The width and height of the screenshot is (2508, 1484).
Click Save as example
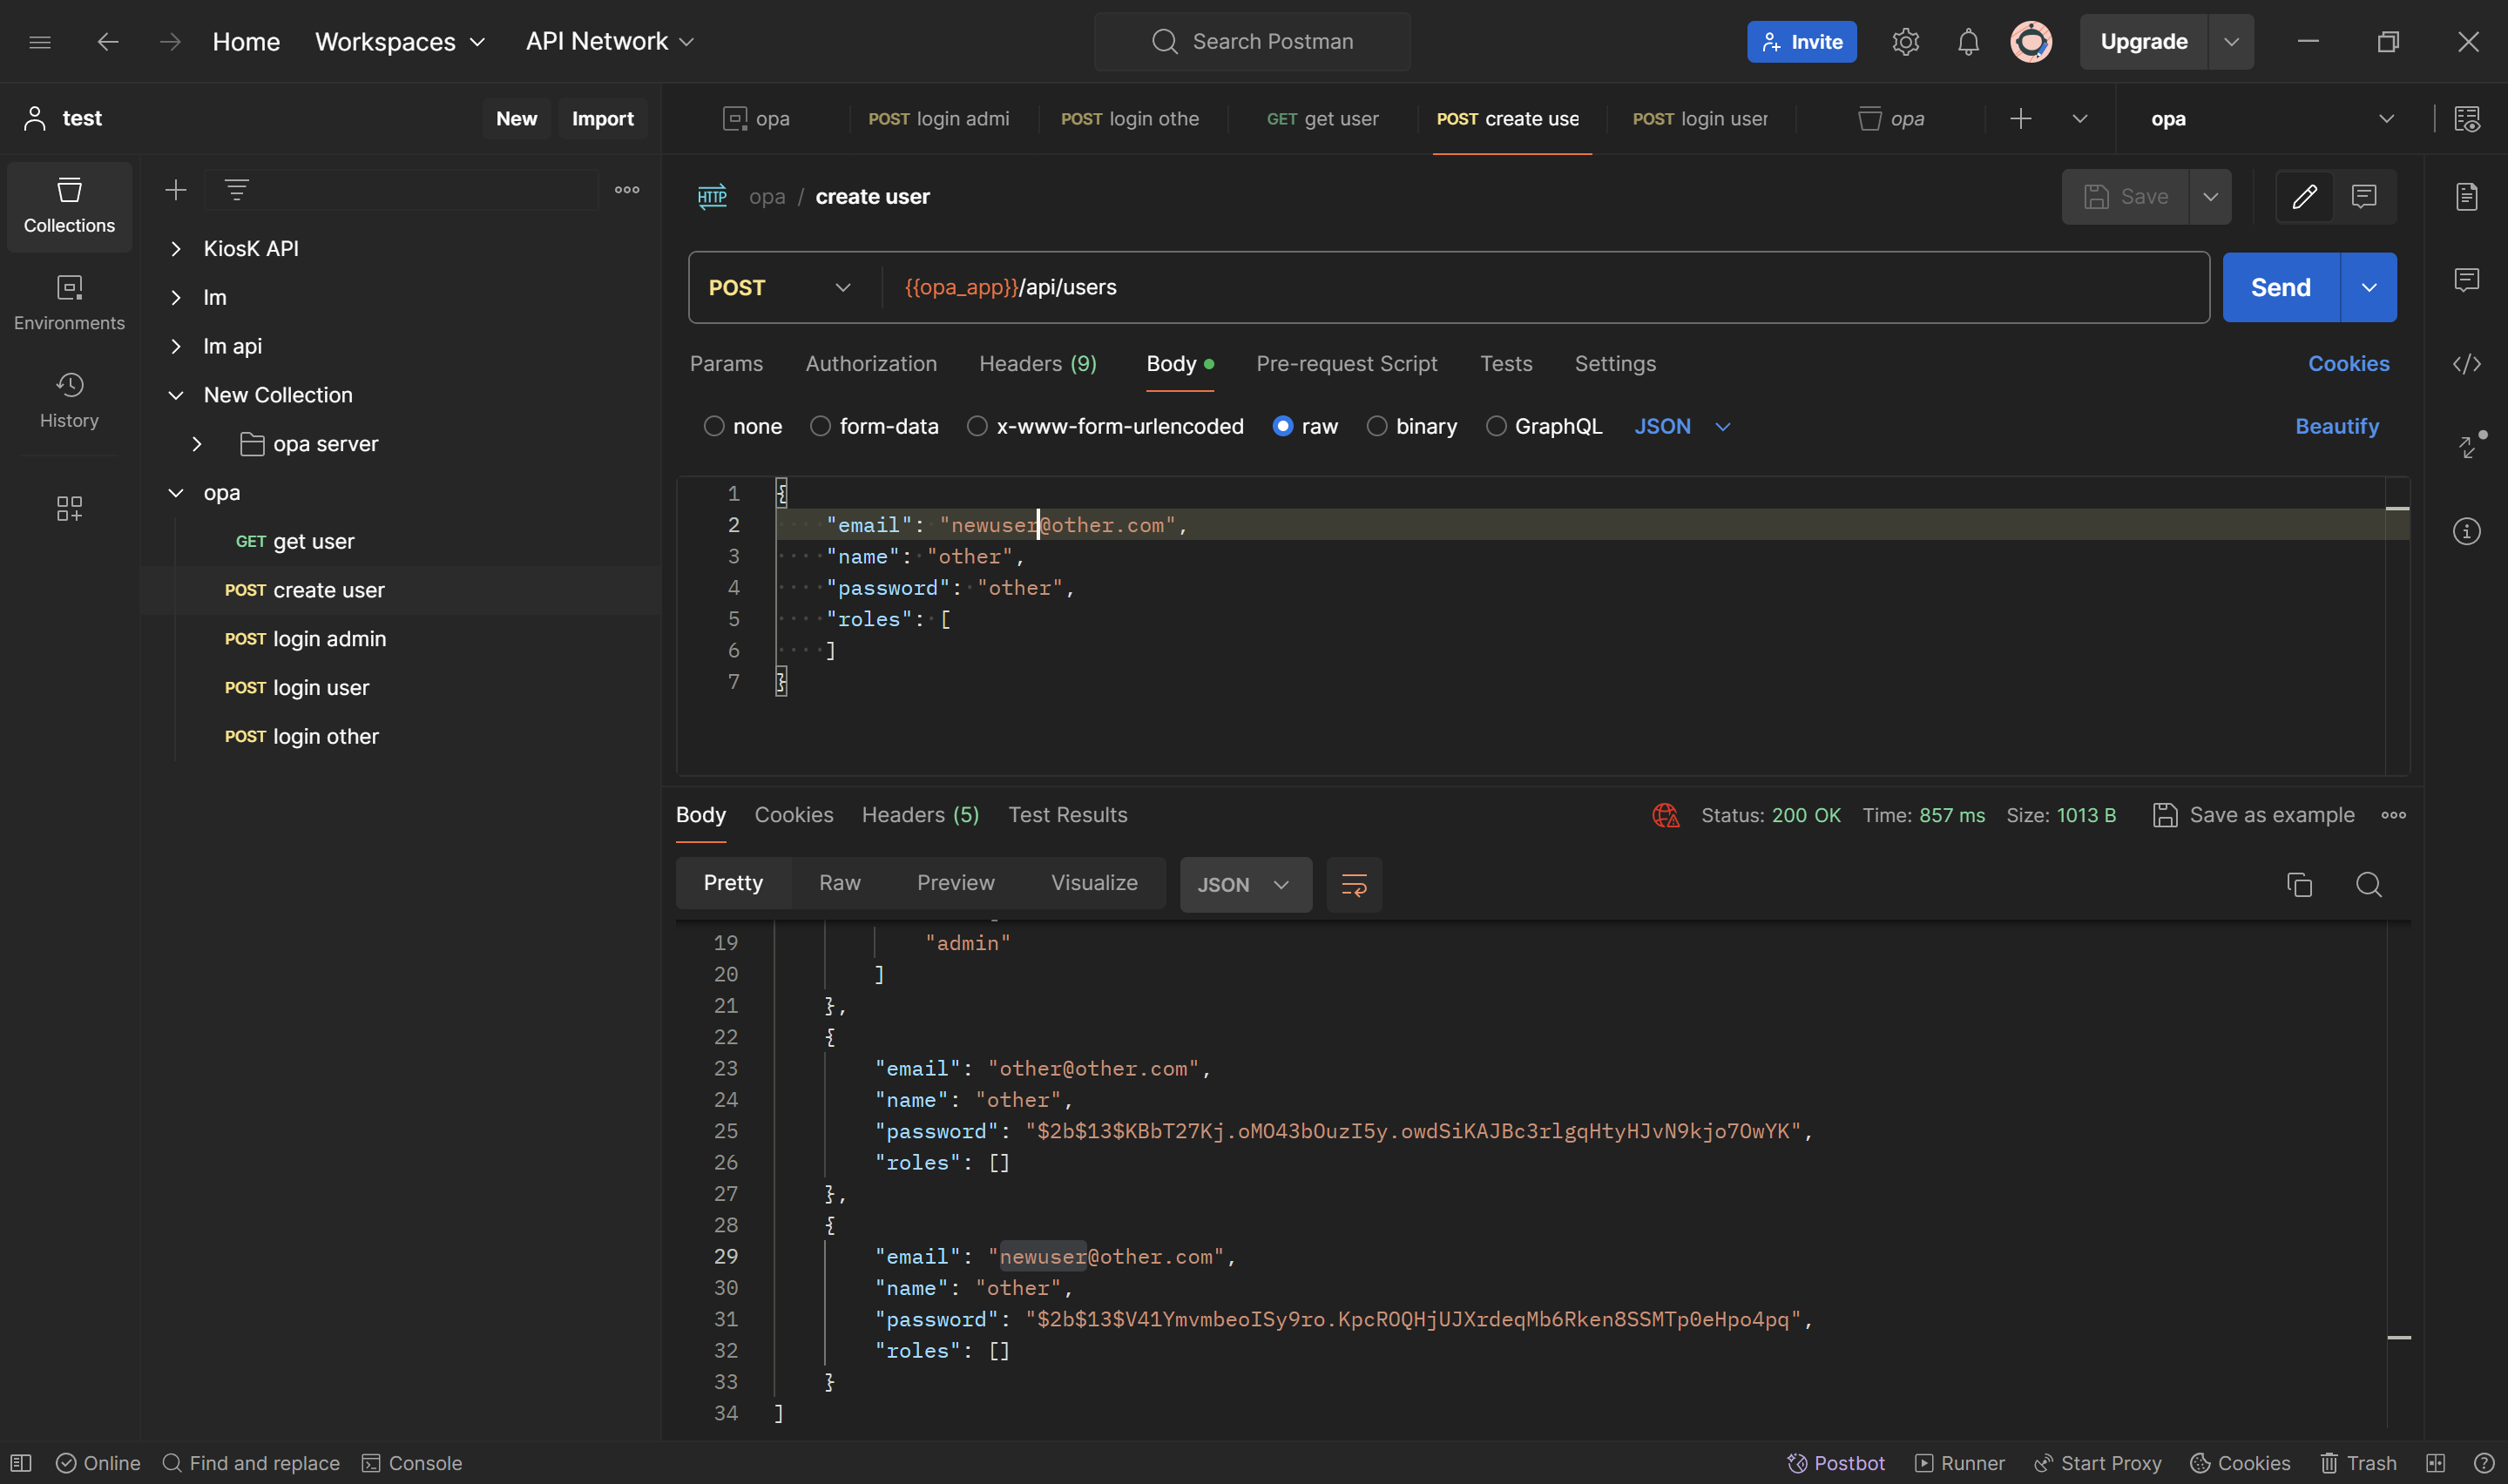click(x=2253, y=816)
